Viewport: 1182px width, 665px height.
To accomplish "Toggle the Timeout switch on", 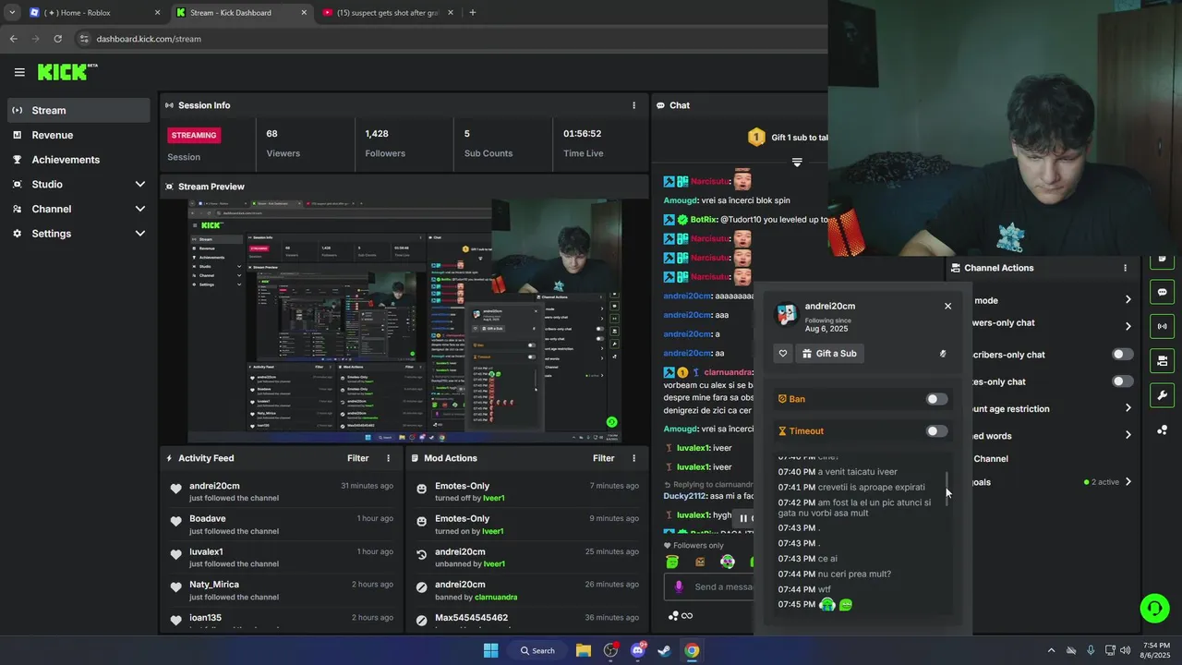I will point(936,430).
